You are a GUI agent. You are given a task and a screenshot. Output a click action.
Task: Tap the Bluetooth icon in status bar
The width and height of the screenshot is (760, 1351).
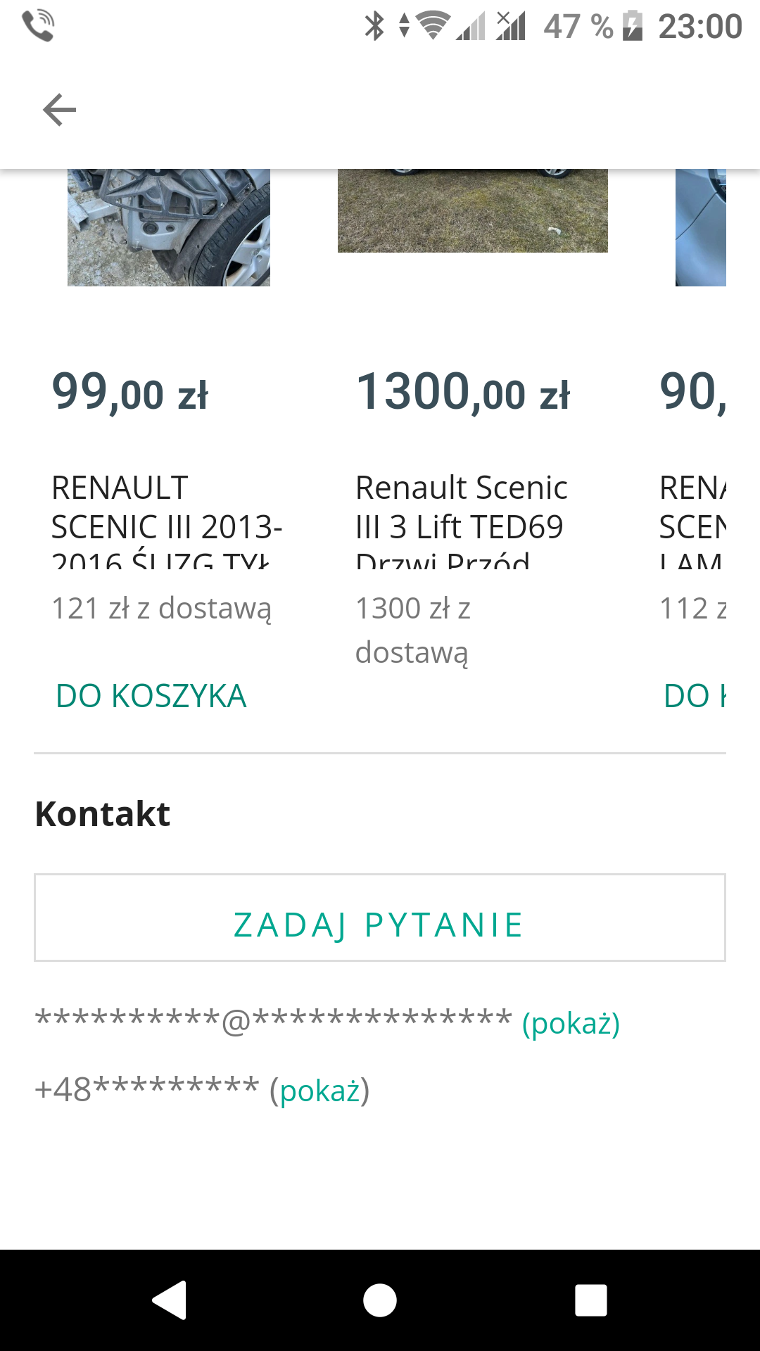coord(374,27)
